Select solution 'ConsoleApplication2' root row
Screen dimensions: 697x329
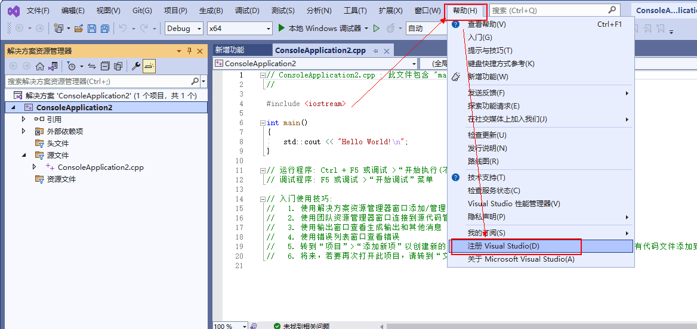coord(106,95)
